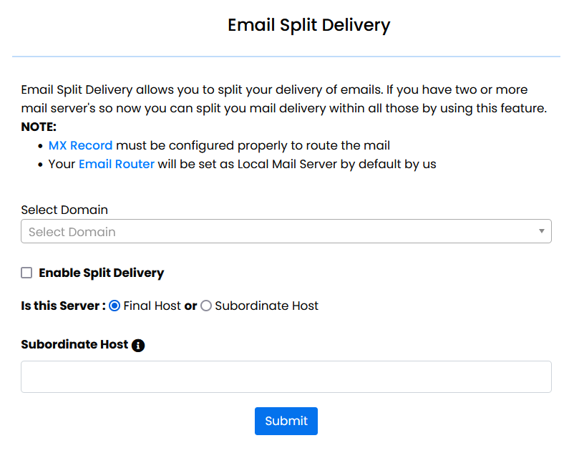Click the 'Enable Split Delivery' label text
The height and width of the screenshot is (453, 574).
tap(101, 273)
